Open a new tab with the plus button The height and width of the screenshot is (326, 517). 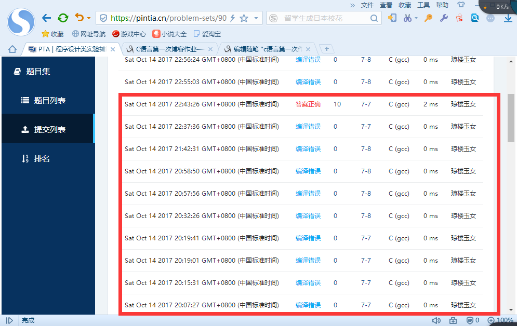327,49
